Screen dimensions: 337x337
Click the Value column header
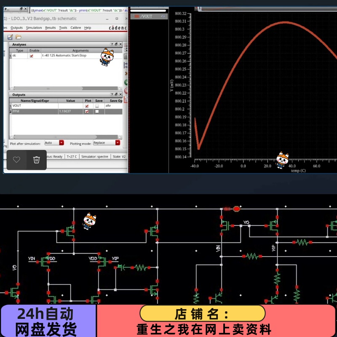(70, 101)
